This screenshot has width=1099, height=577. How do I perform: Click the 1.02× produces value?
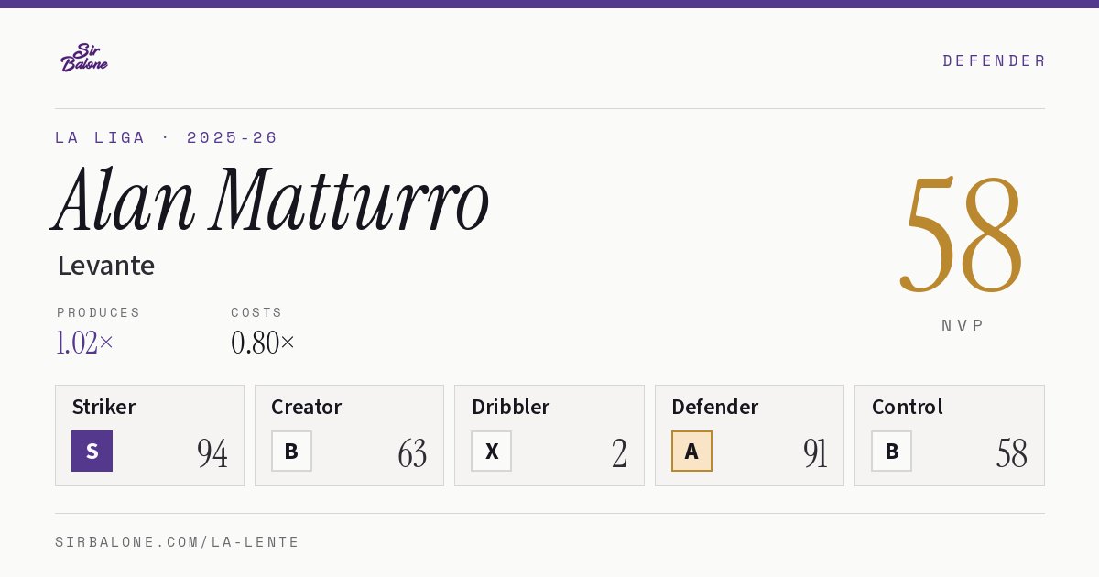pos(85,343)
